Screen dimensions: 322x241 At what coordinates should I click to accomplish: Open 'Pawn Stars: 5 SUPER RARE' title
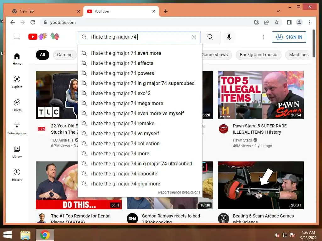coord(260,129)
